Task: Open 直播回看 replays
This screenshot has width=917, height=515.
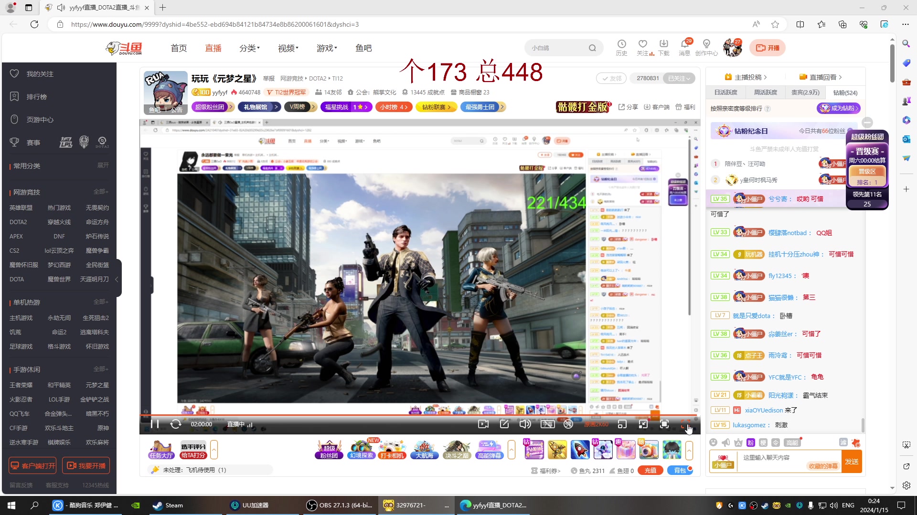Action: [x=821, y=77]
